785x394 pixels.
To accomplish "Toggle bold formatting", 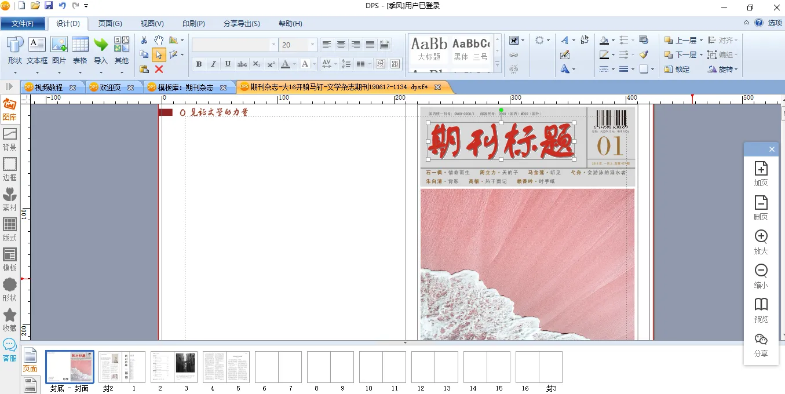I will point(199,64).
